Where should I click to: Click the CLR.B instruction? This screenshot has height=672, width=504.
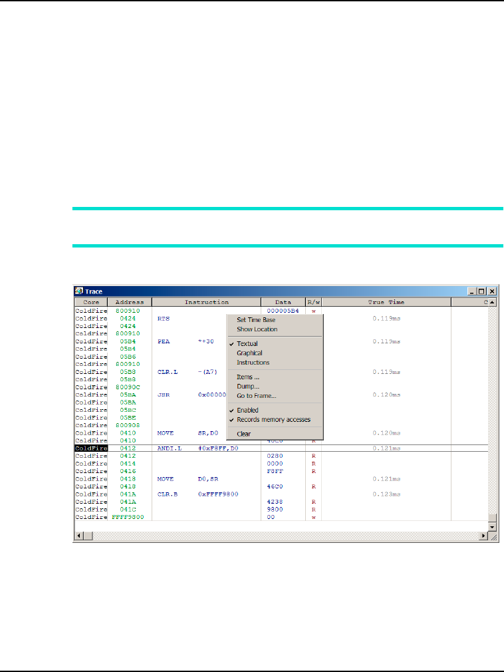click(168, 494)
